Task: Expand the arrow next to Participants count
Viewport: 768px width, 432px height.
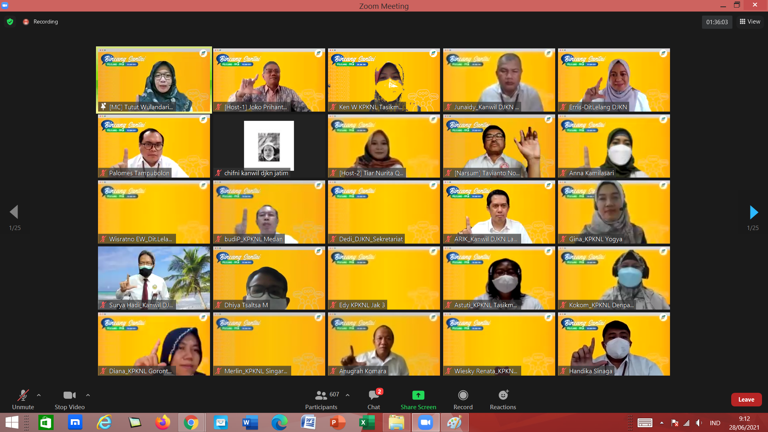Action: point(348,395)
